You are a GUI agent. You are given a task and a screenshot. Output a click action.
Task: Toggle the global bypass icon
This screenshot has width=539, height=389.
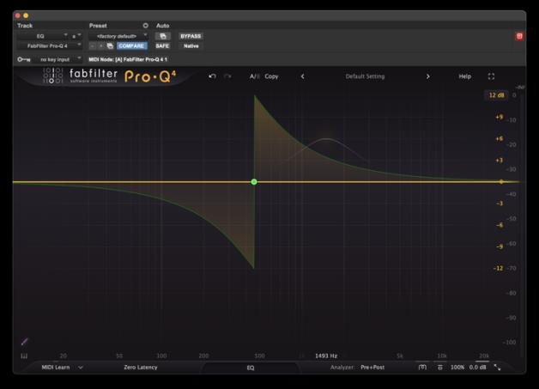pyautogui.click(x=422, y=368)
